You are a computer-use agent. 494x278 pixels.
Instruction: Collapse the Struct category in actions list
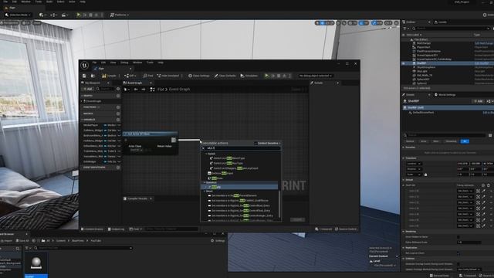point(204,192)
